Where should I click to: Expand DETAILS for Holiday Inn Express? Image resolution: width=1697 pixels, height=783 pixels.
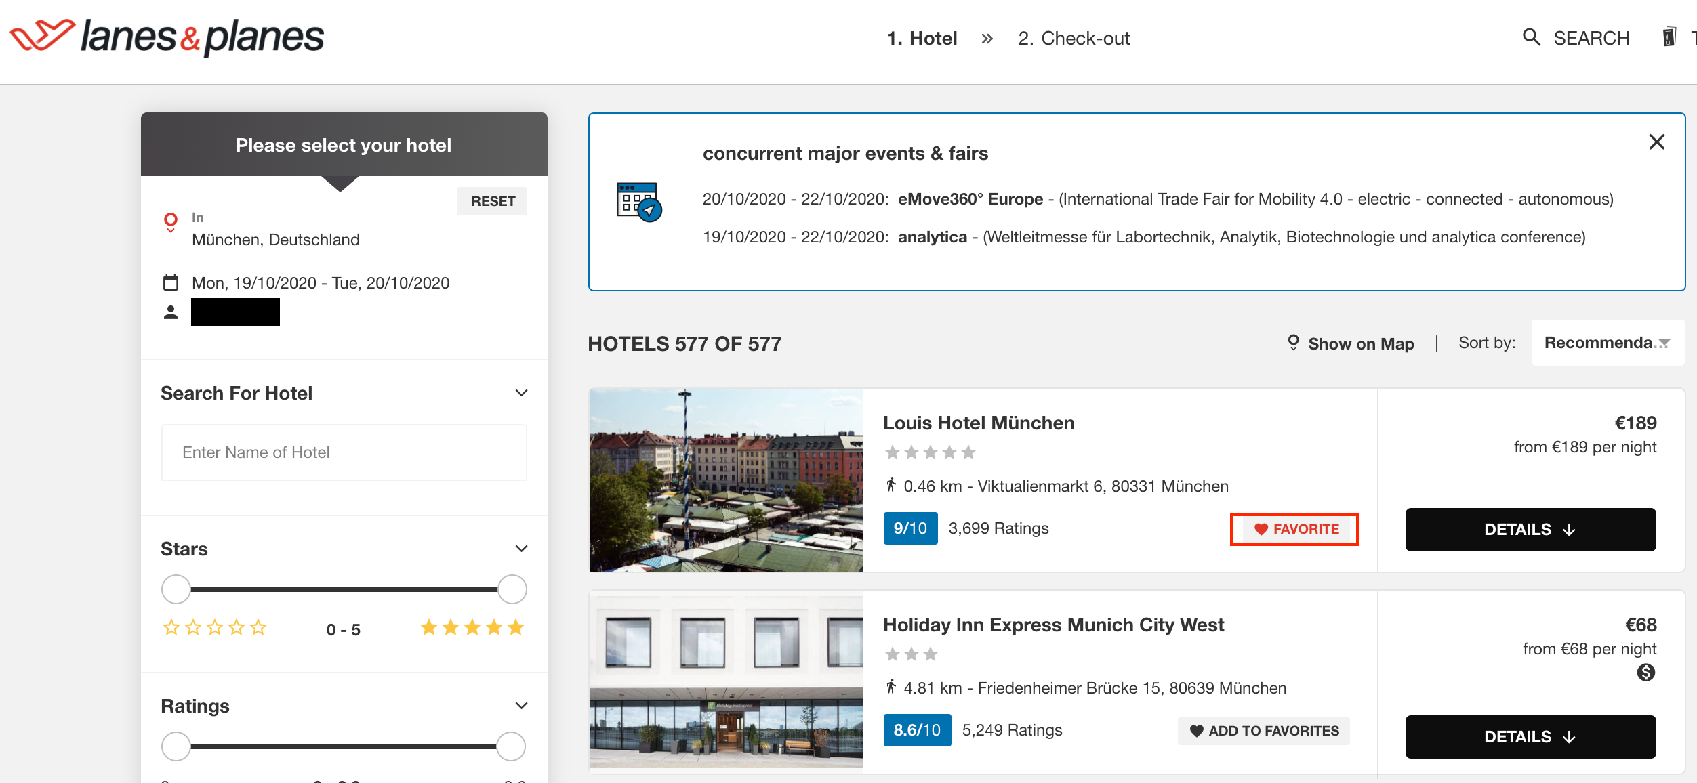coord(1530,737)
